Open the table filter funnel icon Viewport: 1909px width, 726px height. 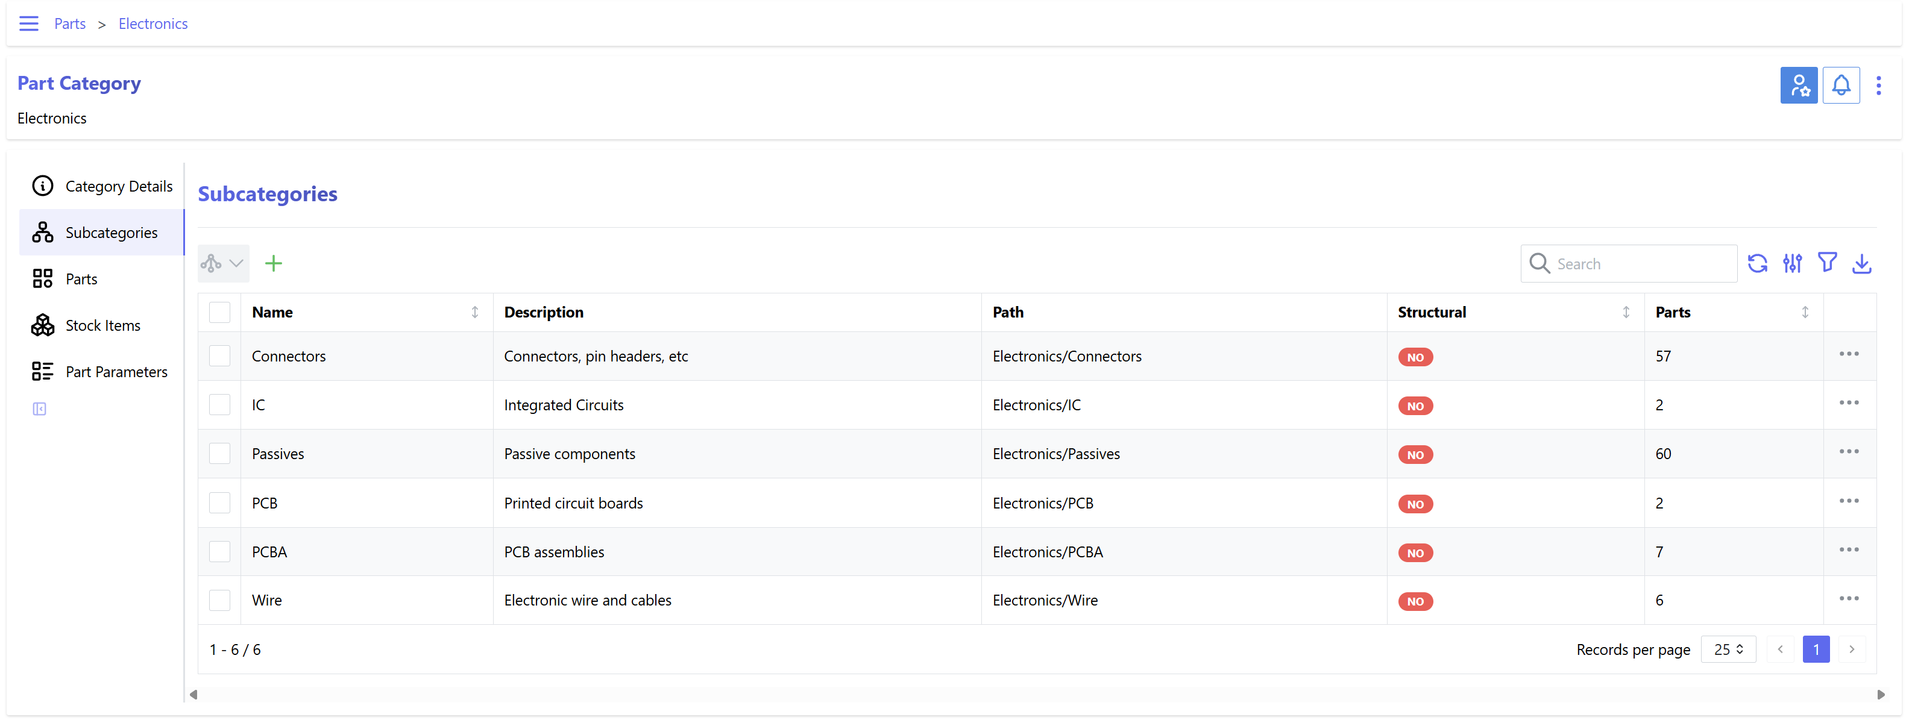[x=1827, y=262]
